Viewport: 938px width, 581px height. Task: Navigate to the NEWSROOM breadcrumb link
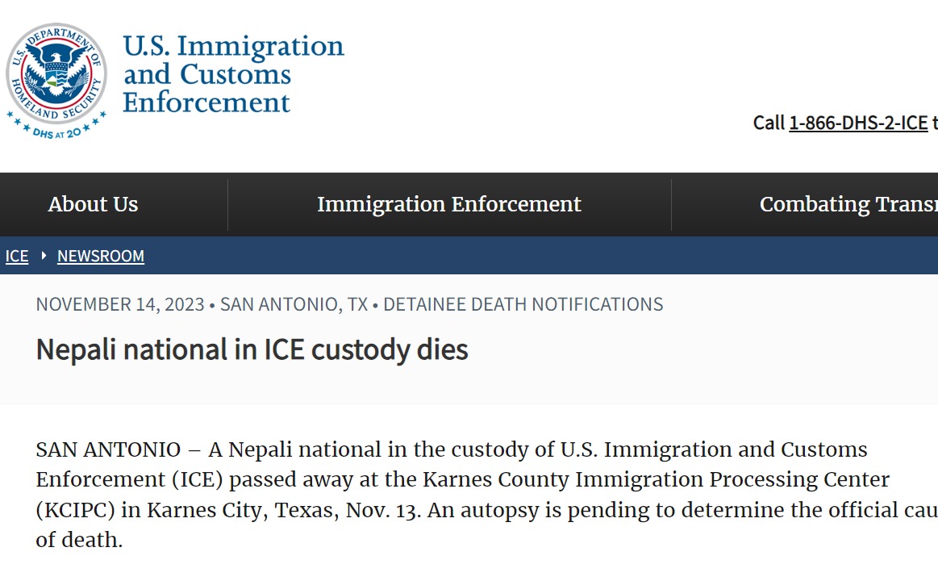tap(101, 257)
